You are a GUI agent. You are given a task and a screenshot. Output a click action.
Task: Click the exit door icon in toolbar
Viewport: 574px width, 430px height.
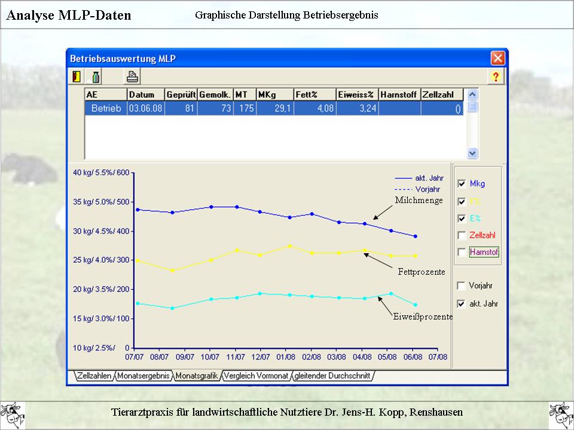pyautogui.click(x=76, y=76)
